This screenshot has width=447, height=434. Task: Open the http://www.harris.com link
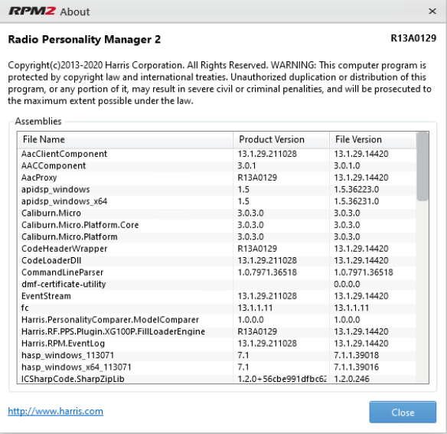(56, 411)
